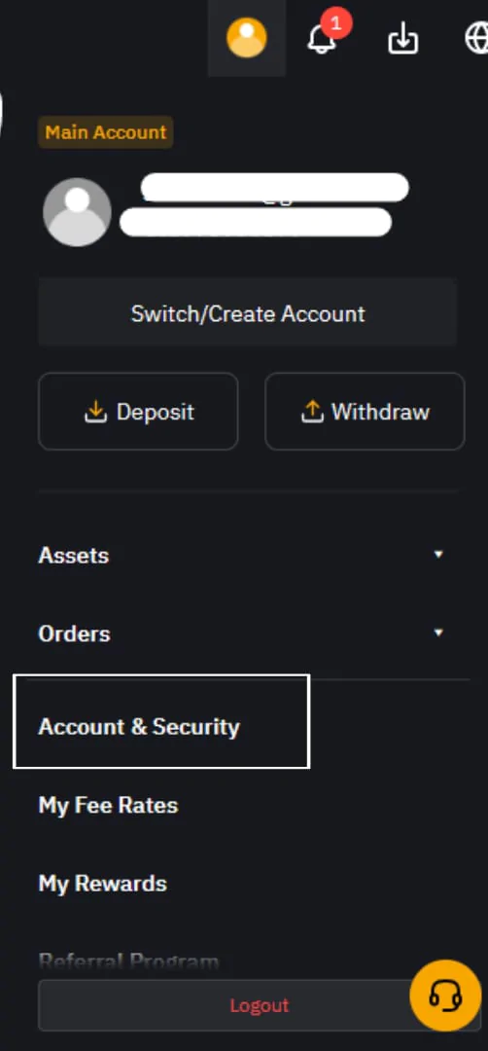Click the Main Account badge

coord(106,132)
